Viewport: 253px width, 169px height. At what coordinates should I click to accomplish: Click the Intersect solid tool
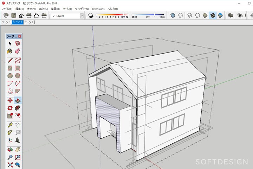(240, 15)
